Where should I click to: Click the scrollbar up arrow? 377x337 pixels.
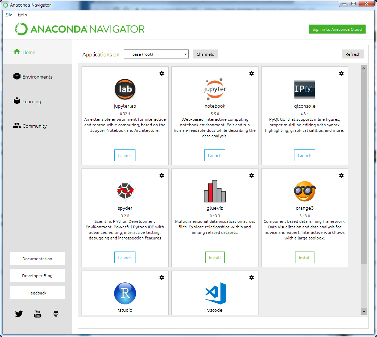(x=364, y=68)
